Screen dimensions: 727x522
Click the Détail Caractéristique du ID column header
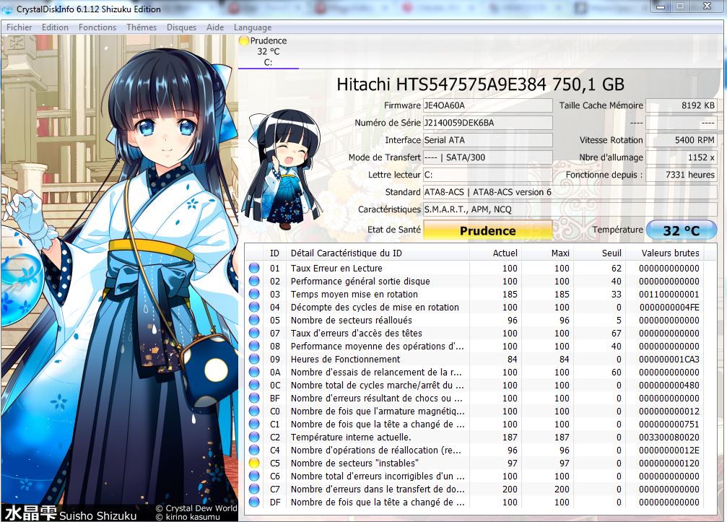click(x=378, y=253)
